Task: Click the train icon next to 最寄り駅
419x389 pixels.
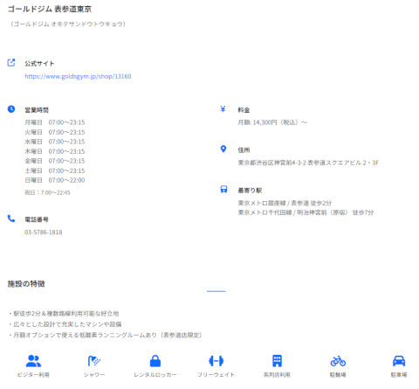Action: (x=223, y=190)
